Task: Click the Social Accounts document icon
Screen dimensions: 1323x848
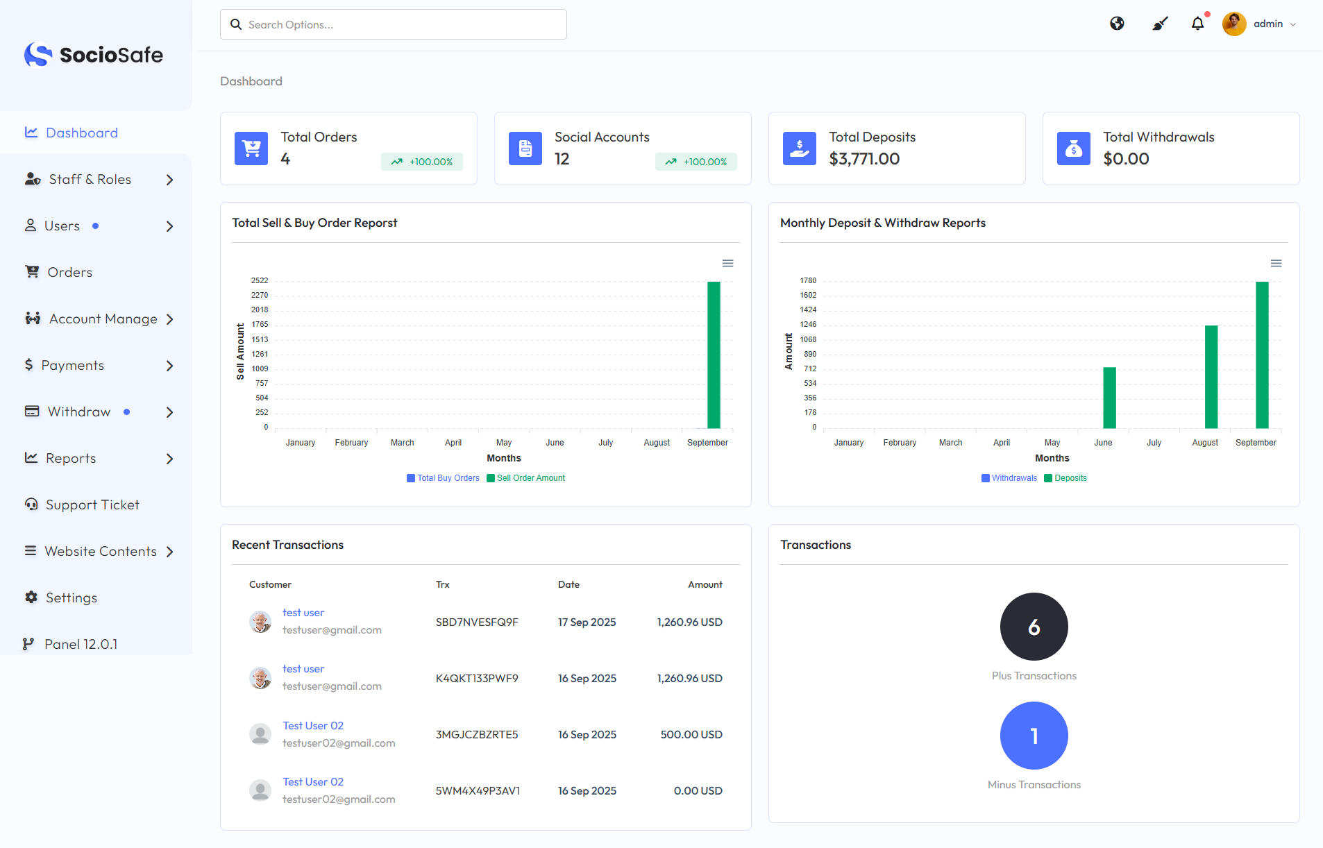Action: point(525,149)
